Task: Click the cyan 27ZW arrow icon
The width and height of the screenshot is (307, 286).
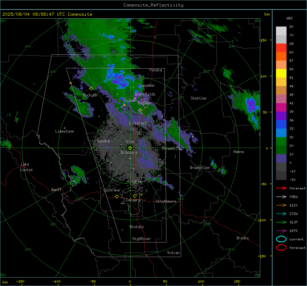Action: click(x=281, y=214)
